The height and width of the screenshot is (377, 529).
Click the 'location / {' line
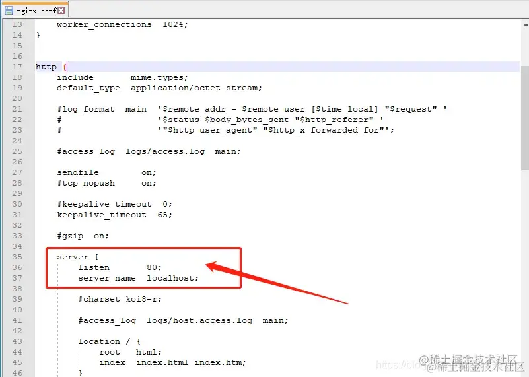pyautogui.click(x=110, y=341)
